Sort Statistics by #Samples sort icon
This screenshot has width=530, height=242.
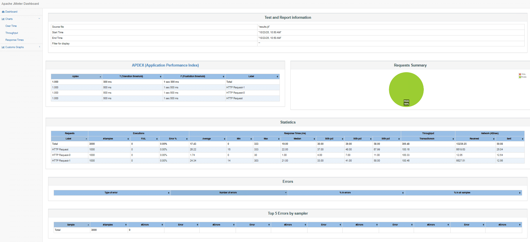point(128,139)
